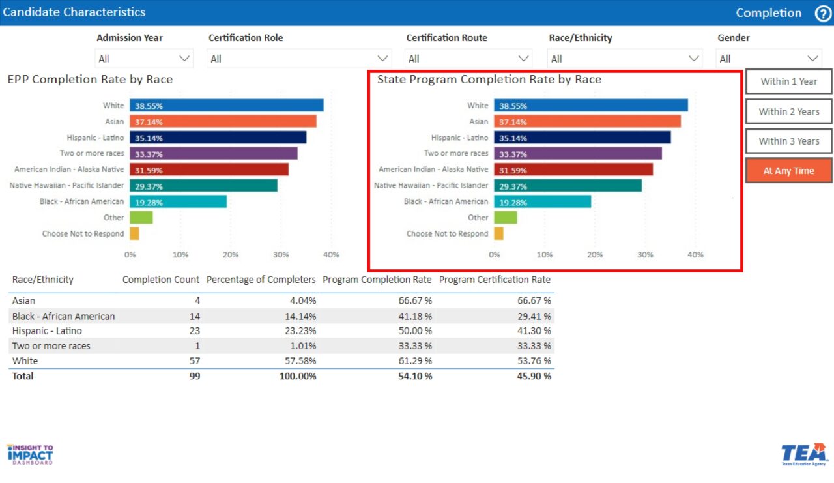Sort by Program Certification Rate header

tap(495, 280)
